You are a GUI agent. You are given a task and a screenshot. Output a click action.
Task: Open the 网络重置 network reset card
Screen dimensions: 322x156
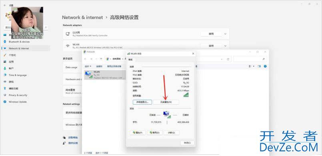coord(73,91)
